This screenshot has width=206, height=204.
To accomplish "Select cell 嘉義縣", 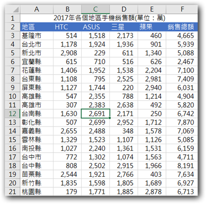I will coord(37,131).
